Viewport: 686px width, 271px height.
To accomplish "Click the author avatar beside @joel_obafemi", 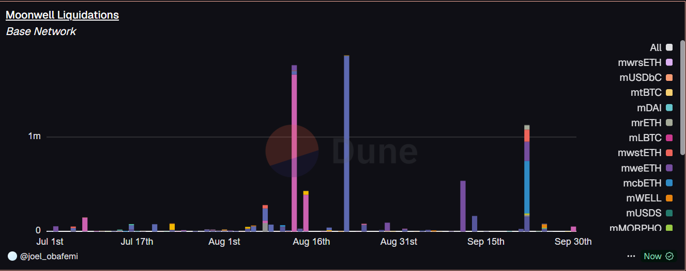I will coord(12,256).
